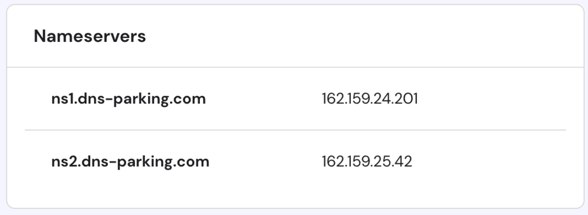The image size is (588, 215).
Task: Click the line under the Nameservers header
Action: tap(295, 67)
